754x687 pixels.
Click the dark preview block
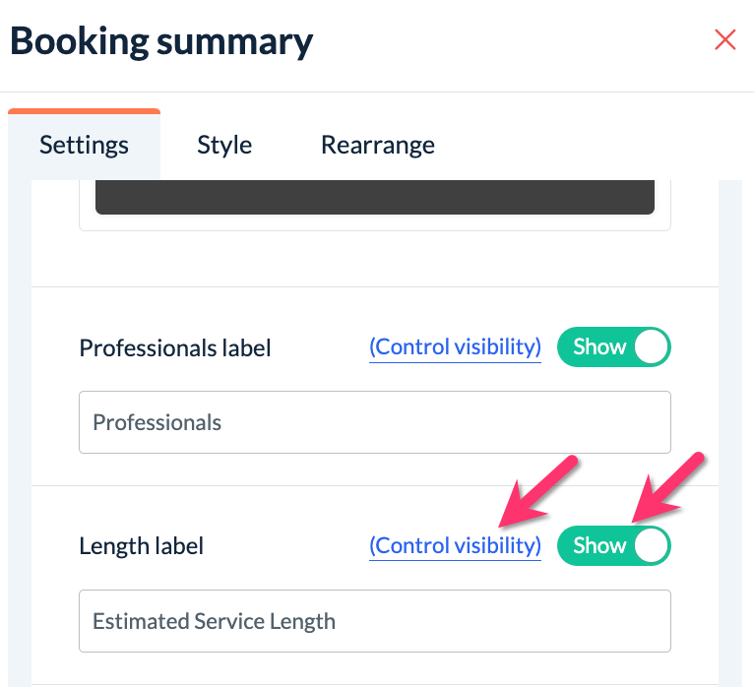pyautogui.click(x=374, y=197)
